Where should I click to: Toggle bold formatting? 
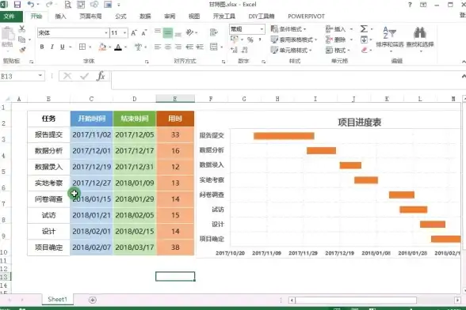tap(42, 47)
